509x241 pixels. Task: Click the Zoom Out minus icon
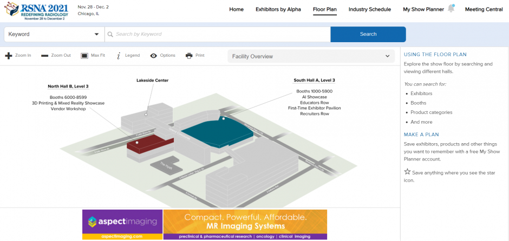44,56
